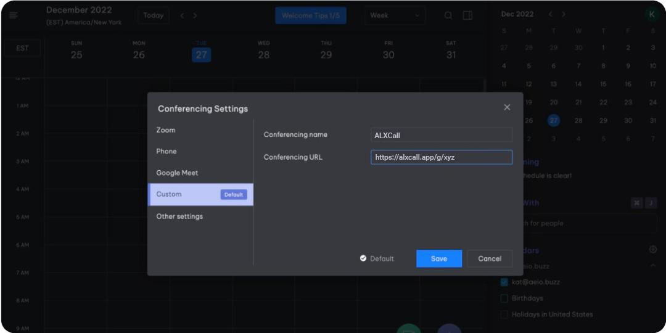Toggle the Default conferencing checkmark
This screenshot has height=333, width=666.
pyautogui.click(x=363, y=258)
